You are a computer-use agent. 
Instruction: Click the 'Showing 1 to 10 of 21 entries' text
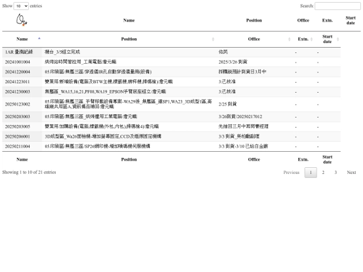[x=29, y=173]
